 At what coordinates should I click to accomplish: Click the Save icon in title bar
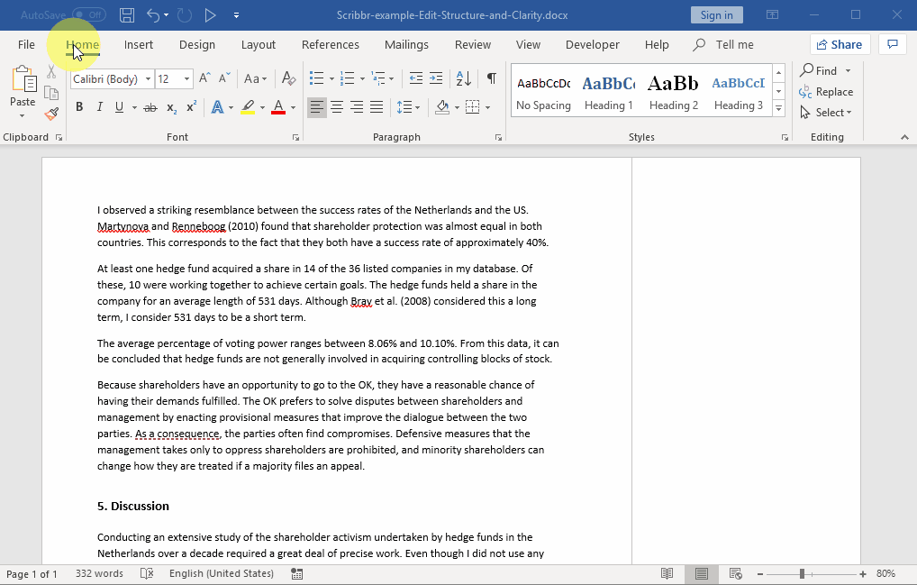click(127, 14)
